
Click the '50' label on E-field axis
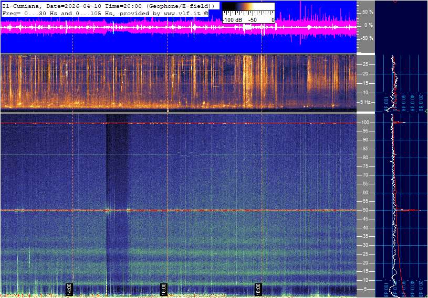[x=365, y=210]
